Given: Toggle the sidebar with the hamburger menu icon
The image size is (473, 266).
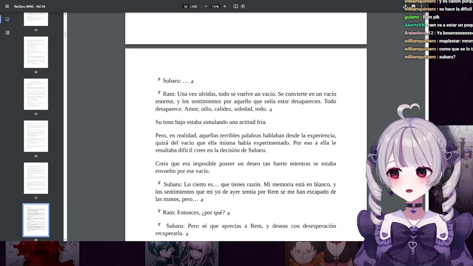Looking at the screenshot, I should point(7,6).
